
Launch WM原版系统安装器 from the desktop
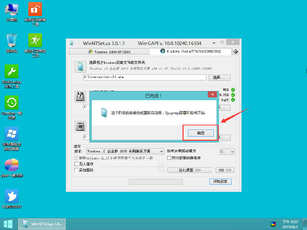(11, 134)
